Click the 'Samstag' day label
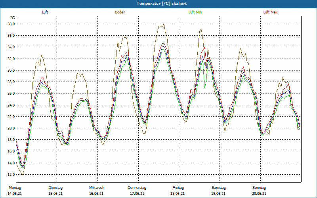The width and height of the screenshot is (317, 198). tap(219, 188)
